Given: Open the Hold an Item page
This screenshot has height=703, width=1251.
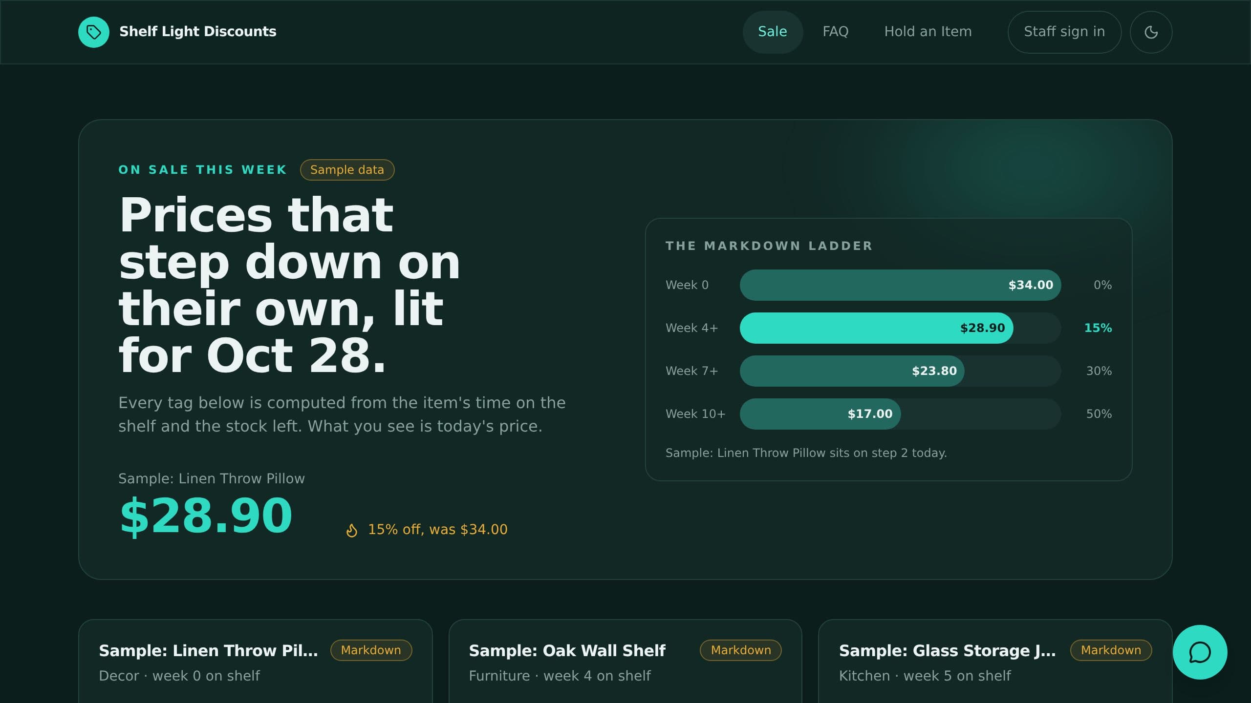Looking at the screenshot, I should [x=928, y=32].
